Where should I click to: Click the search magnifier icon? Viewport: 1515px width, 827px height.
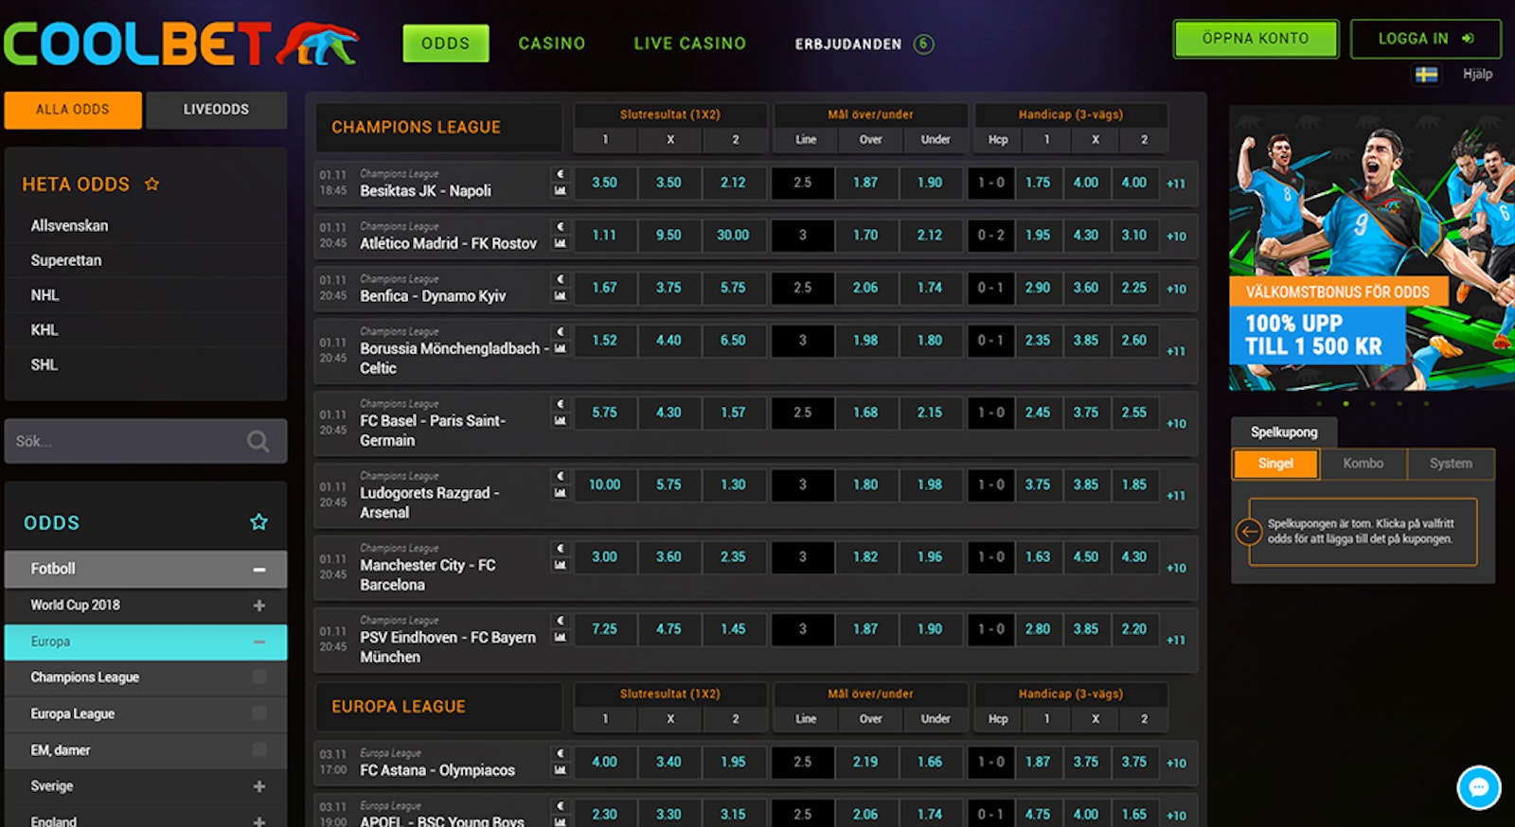point(258,441)
